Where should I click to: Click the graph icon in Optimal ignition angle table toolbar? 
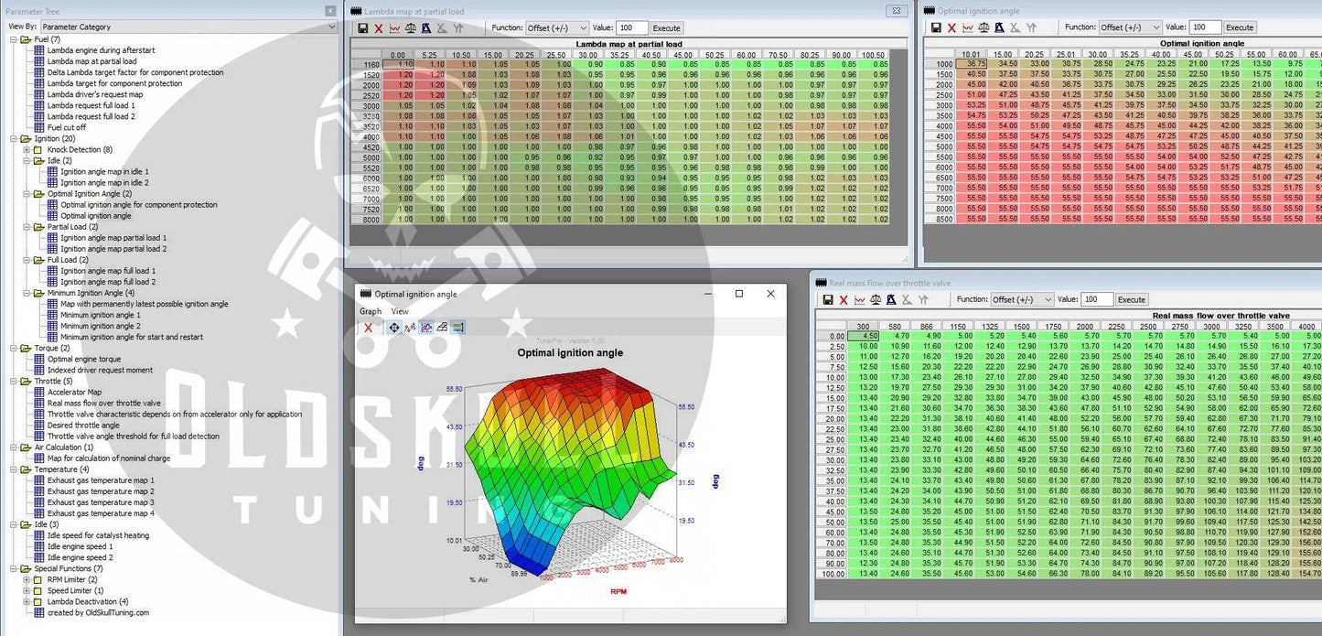click(968, 27)
